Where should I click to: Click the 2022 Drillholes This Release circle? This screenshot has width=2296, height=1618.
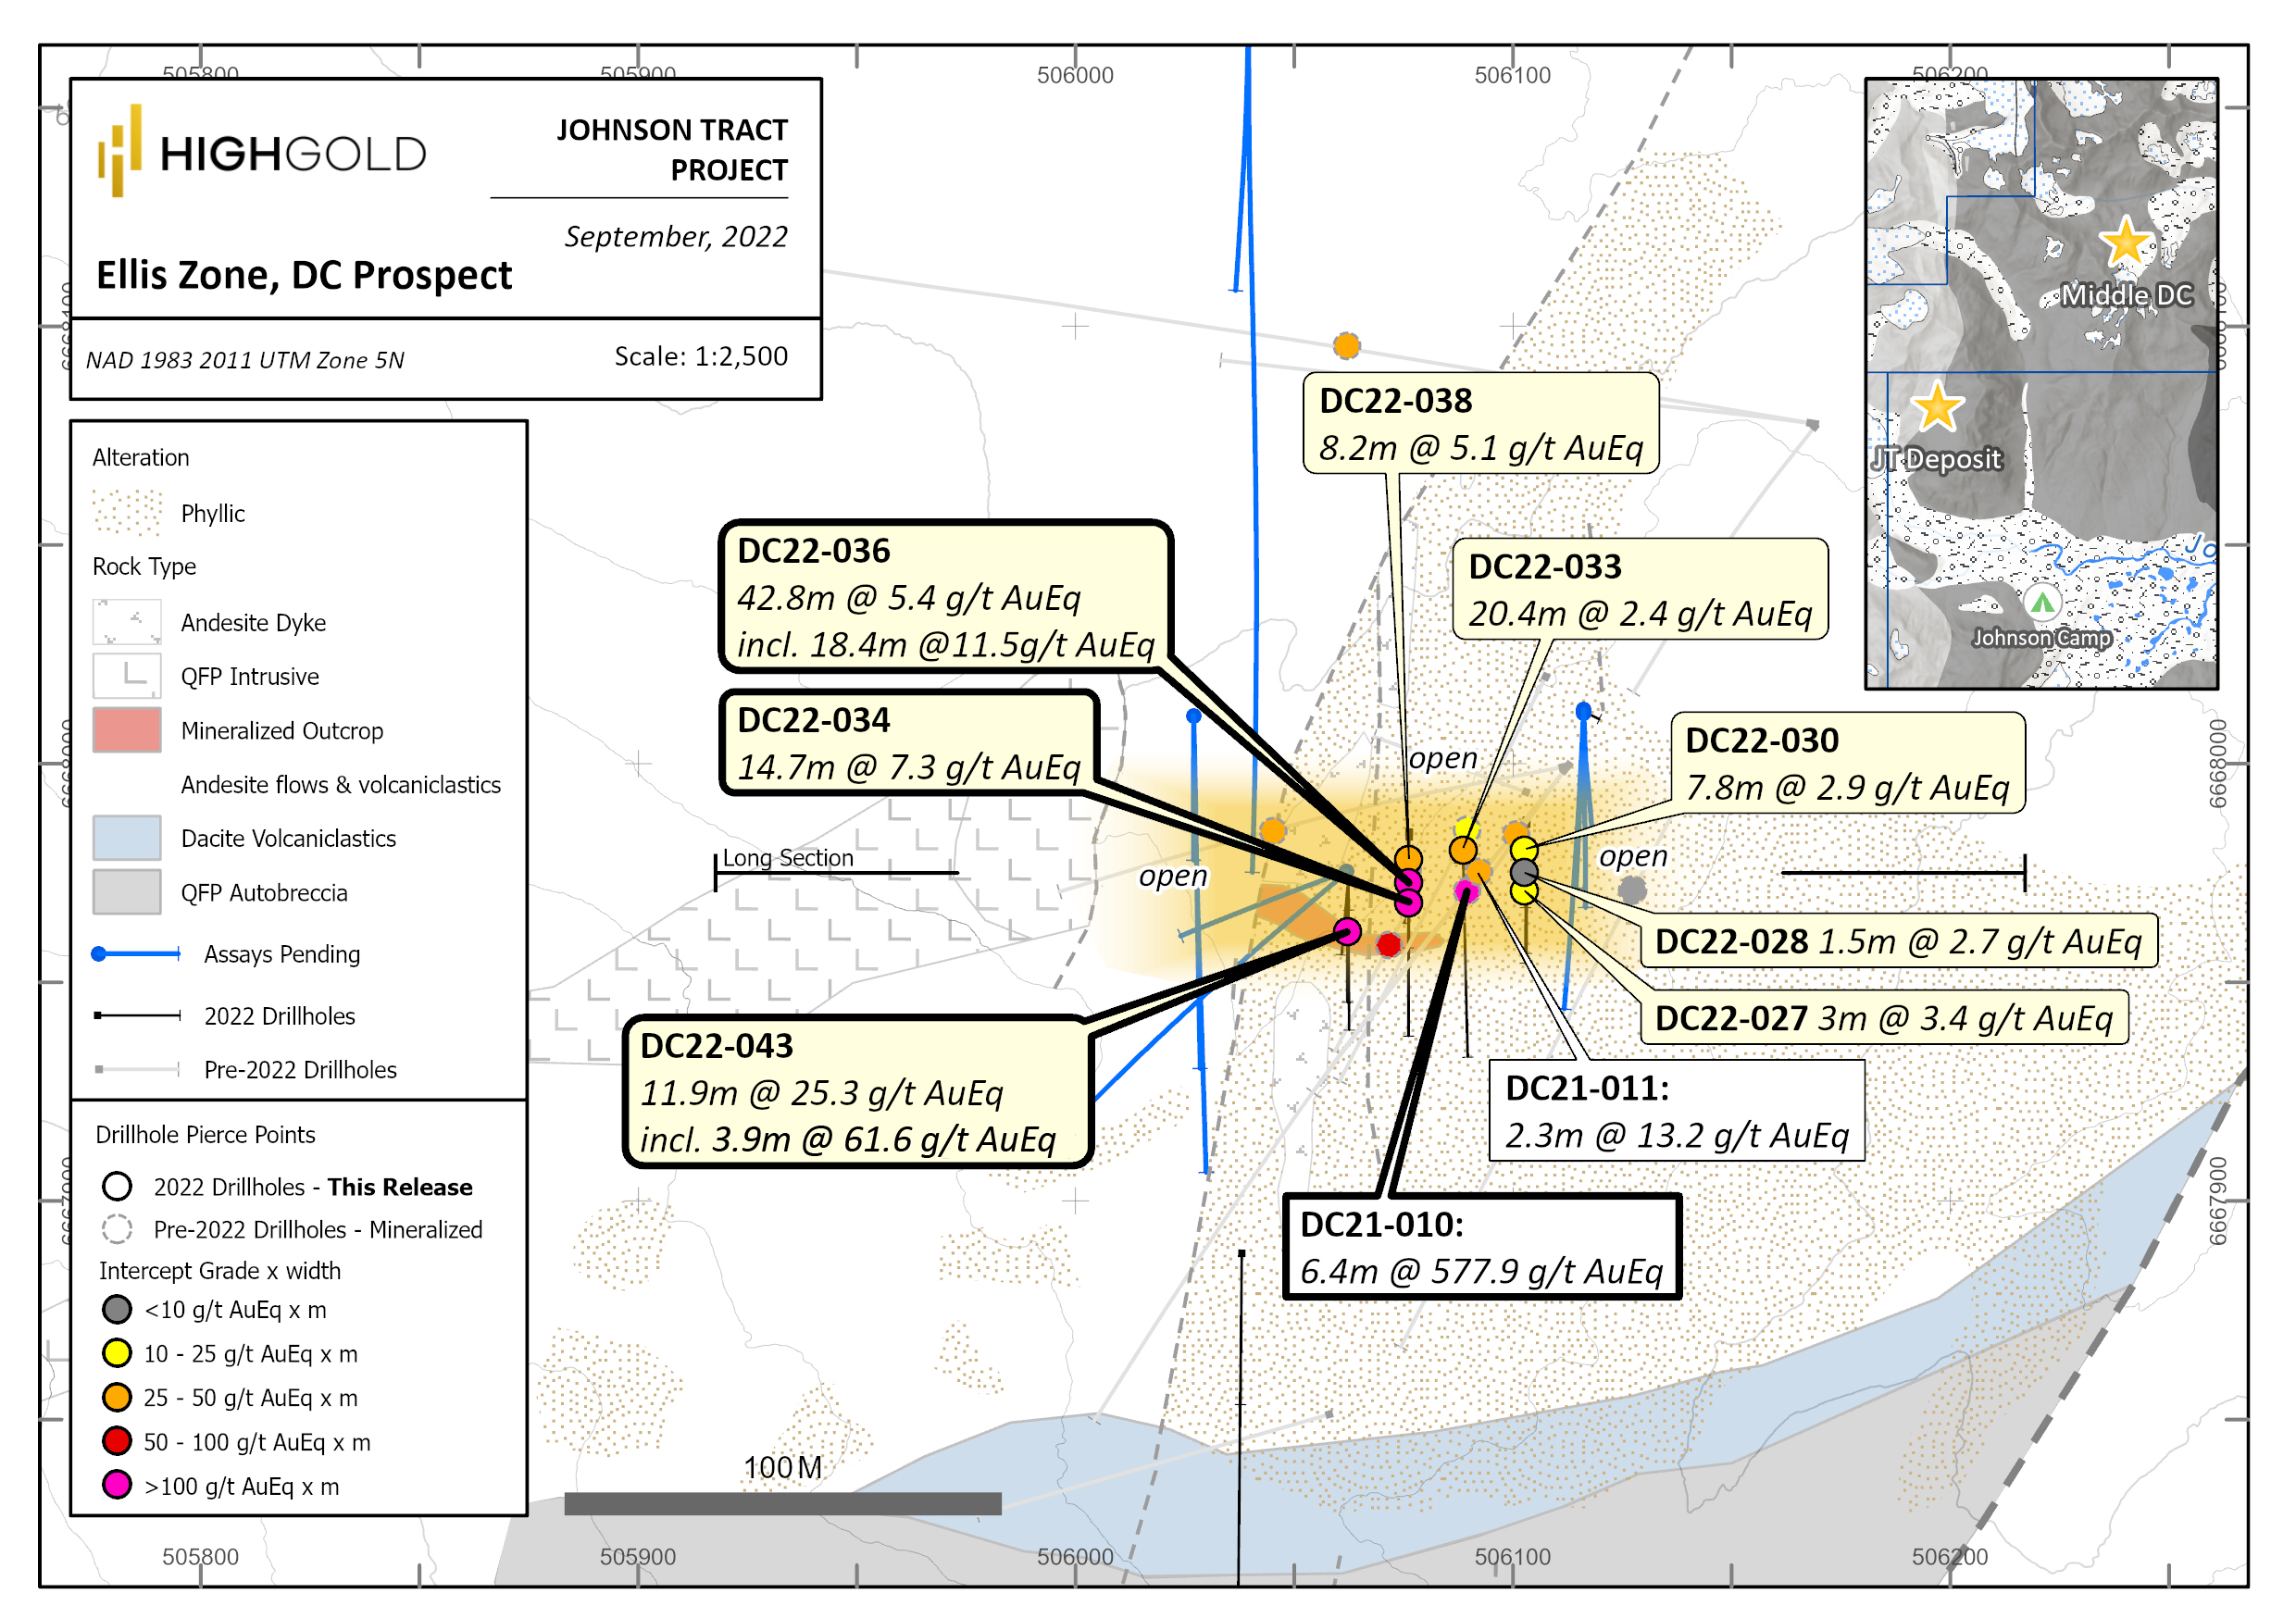click(x=117, y=1187)
